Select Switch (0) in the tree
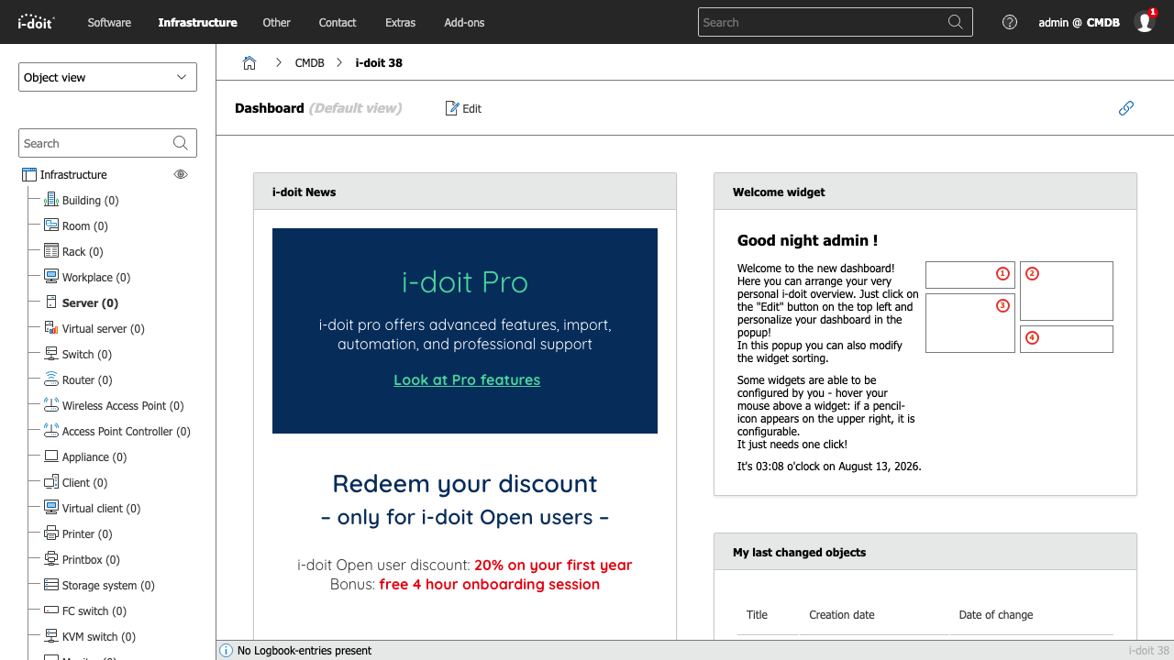Image resolution: width=1174 pixels, height=660 pixels. (x=87, y=354)
